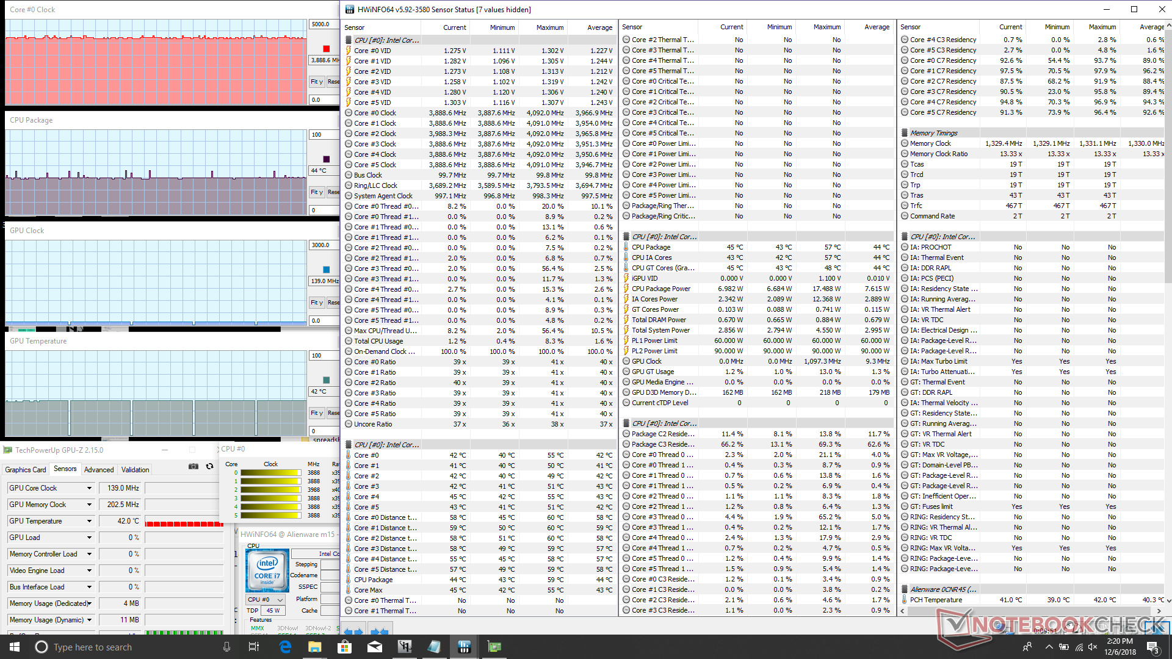Click the red color square in Core #0 Clock graph

coord(327,49)
